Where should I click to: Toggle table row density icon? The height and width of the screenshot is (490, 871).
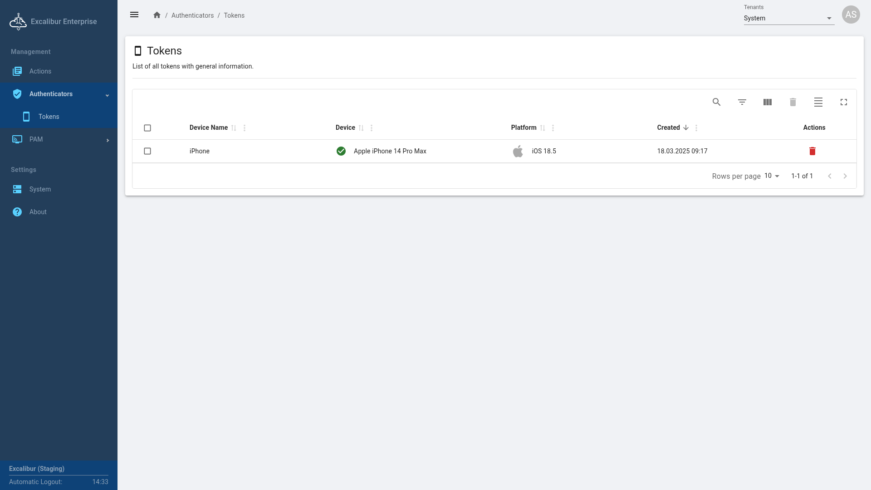pos(818,102)
